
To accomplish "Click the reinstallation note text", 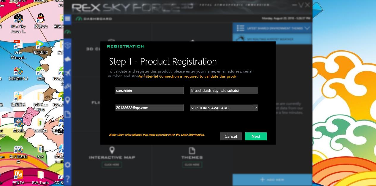I will coord(157,135).
